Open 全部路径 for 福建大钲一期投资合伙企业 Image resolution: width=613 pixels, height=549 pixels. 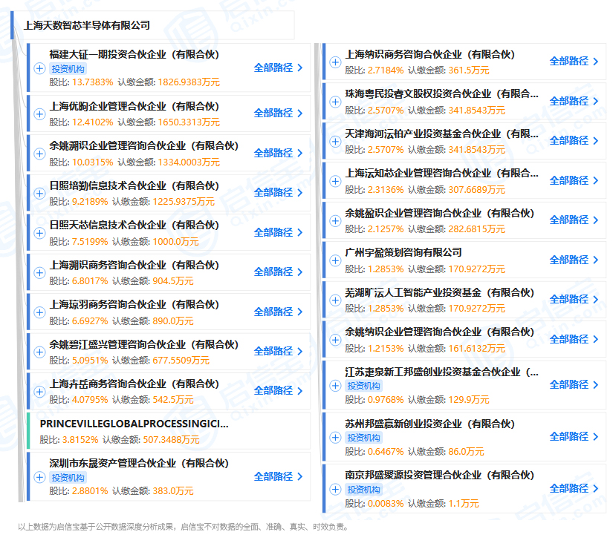(x=278, y=68)
